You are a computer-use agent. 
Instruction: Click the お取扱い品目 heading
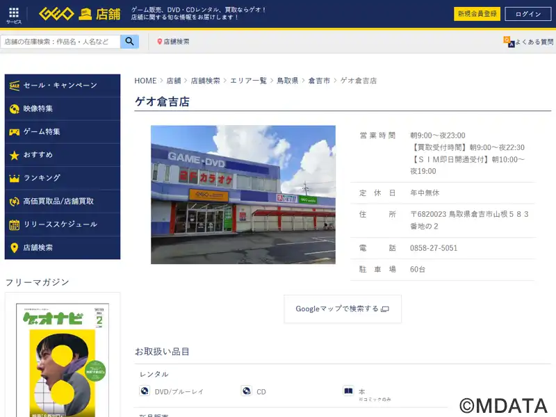click(162, 352)
